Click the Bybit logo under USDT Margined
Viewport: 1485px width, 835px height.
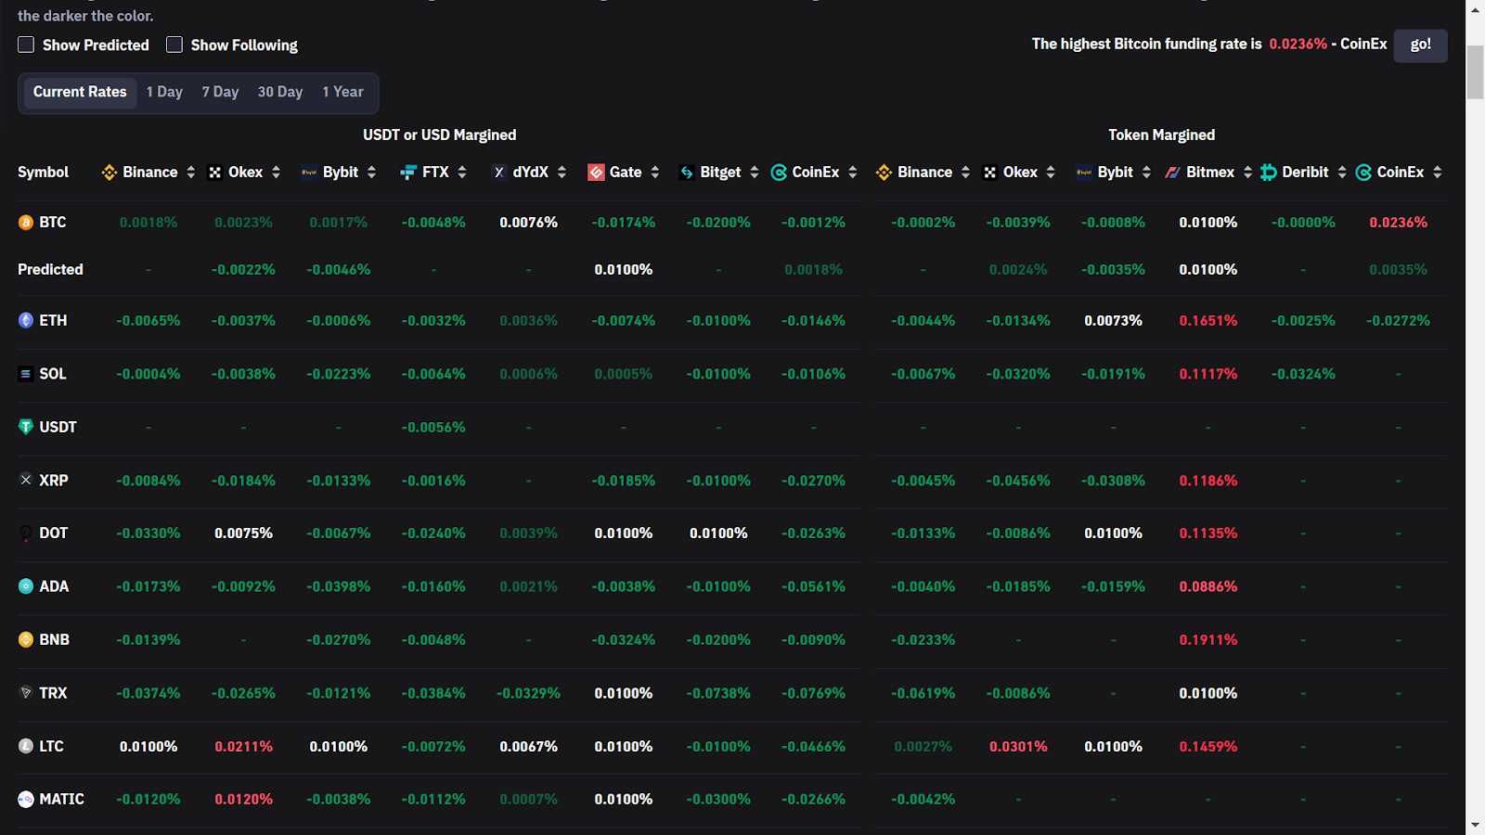309,173
